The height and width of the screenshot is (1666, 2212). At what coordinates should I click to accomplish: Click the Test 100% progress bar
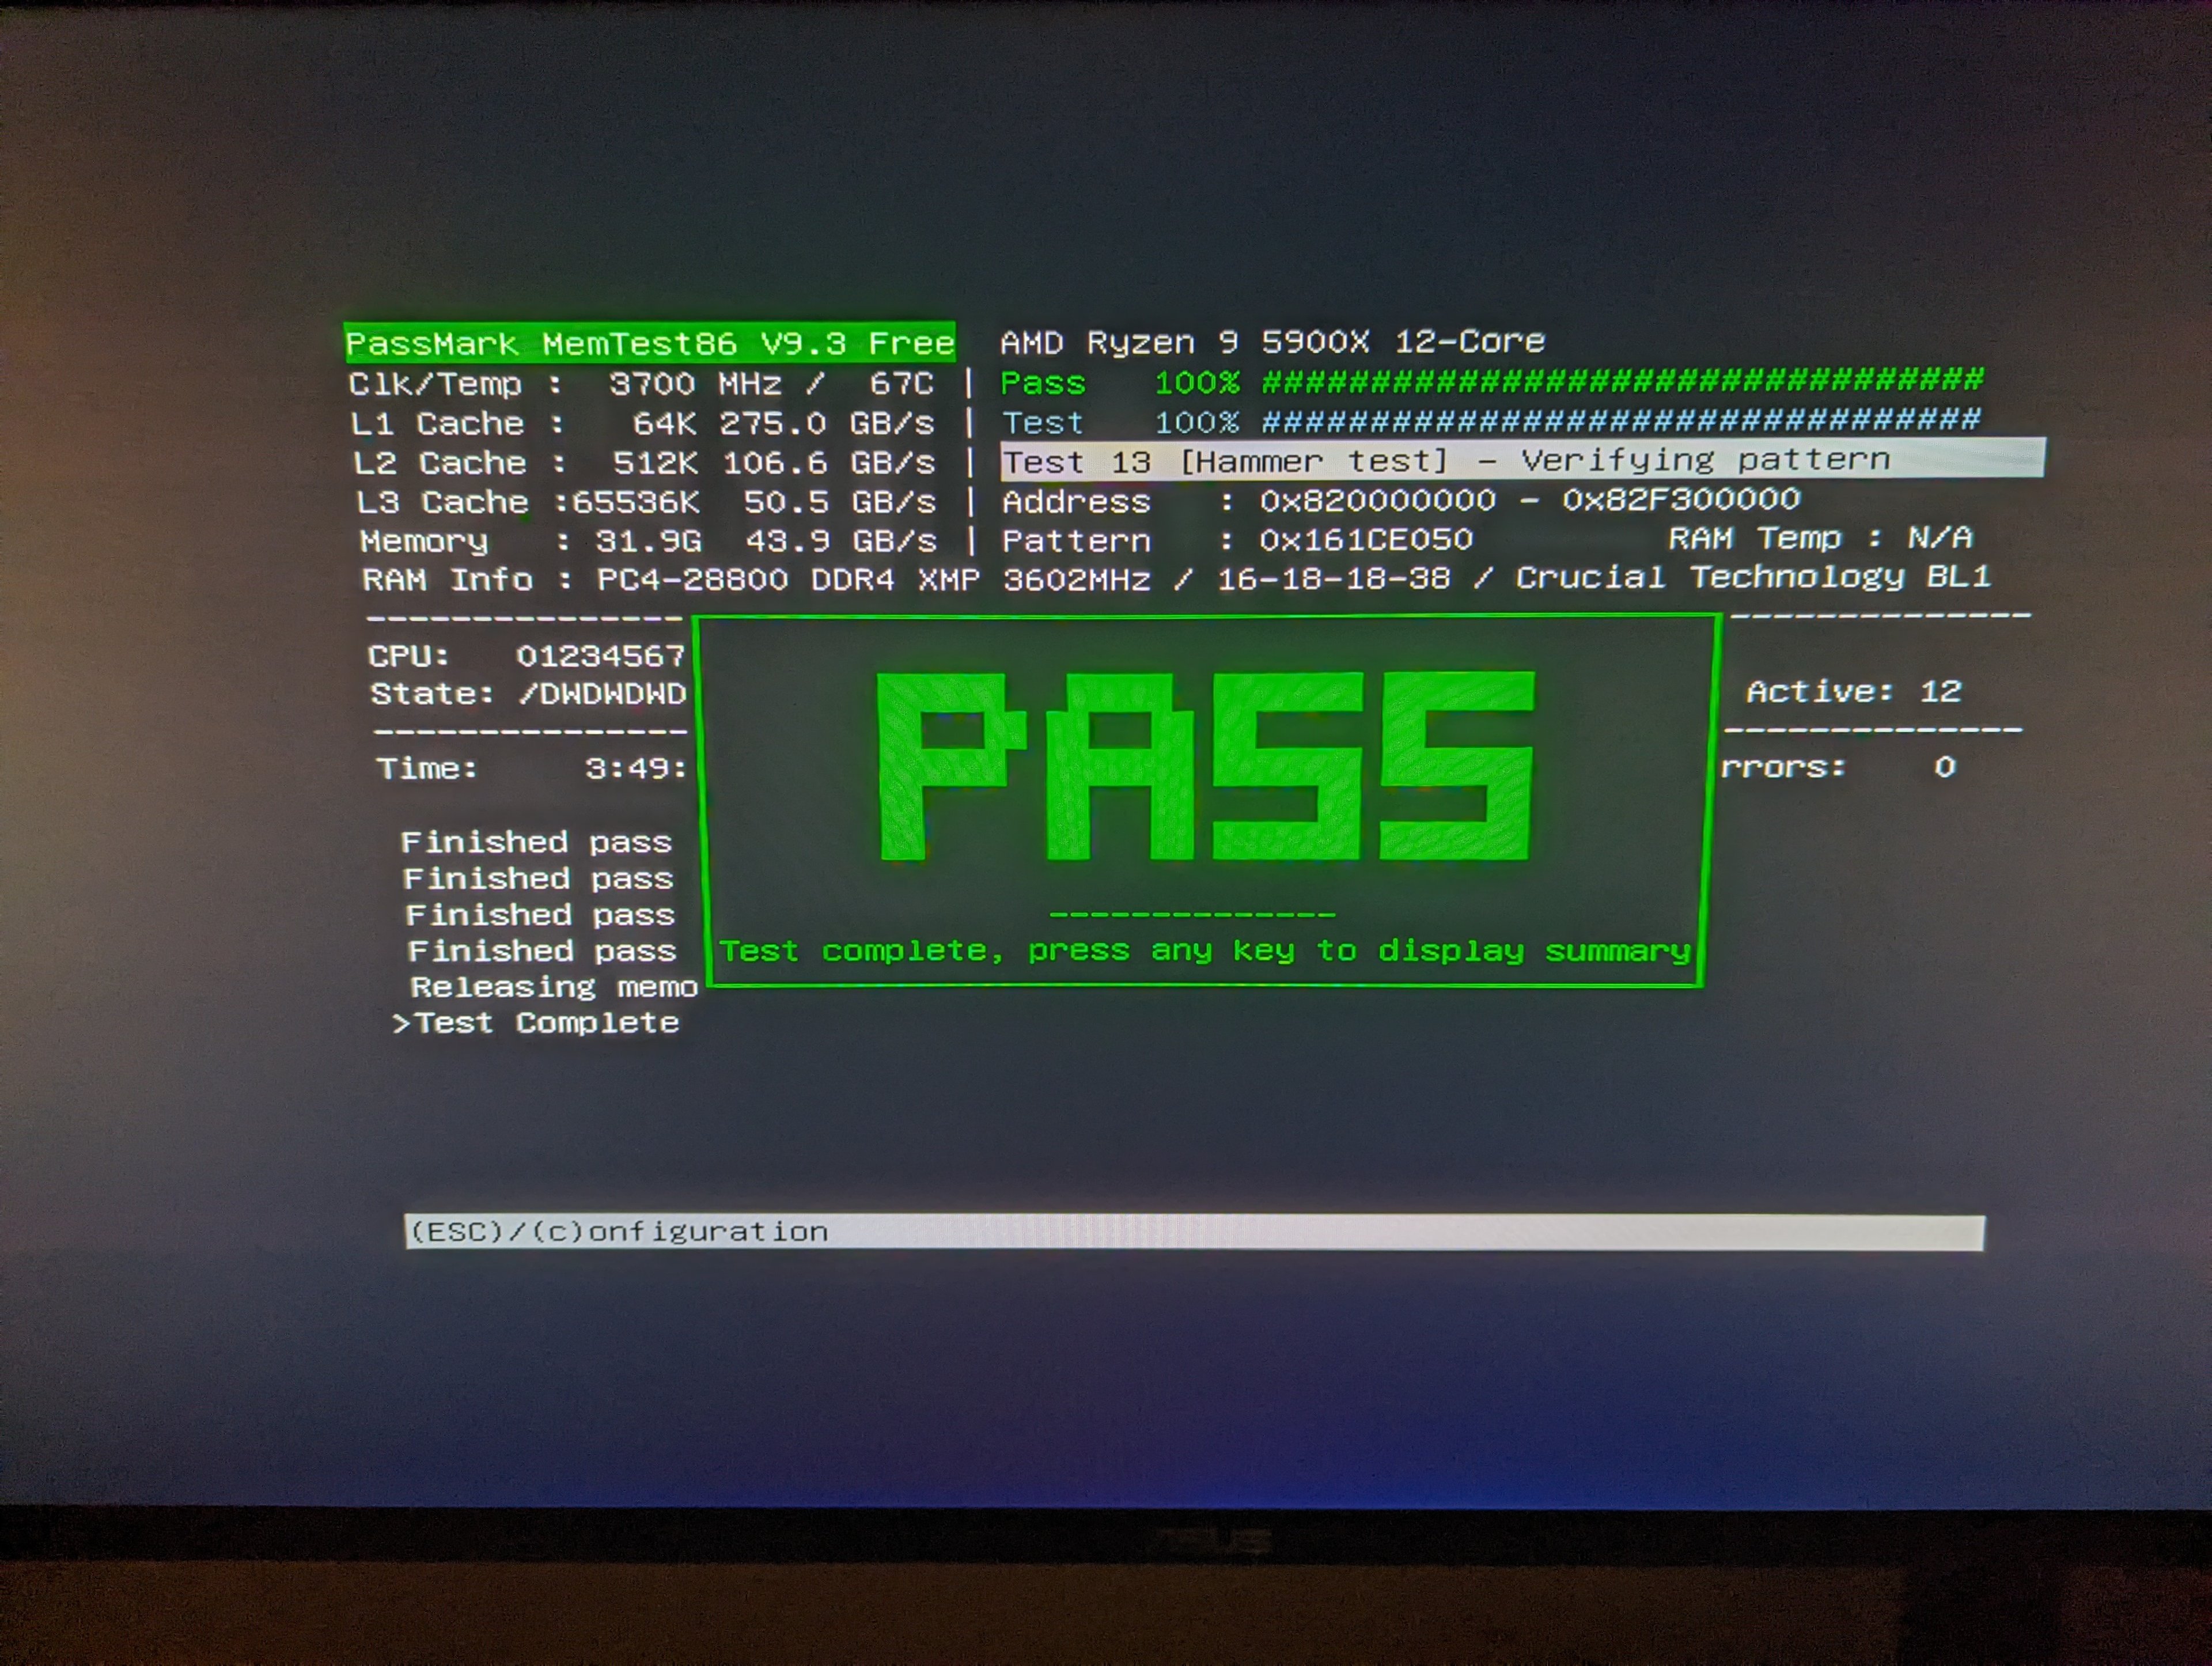(x=1620, y=421)
